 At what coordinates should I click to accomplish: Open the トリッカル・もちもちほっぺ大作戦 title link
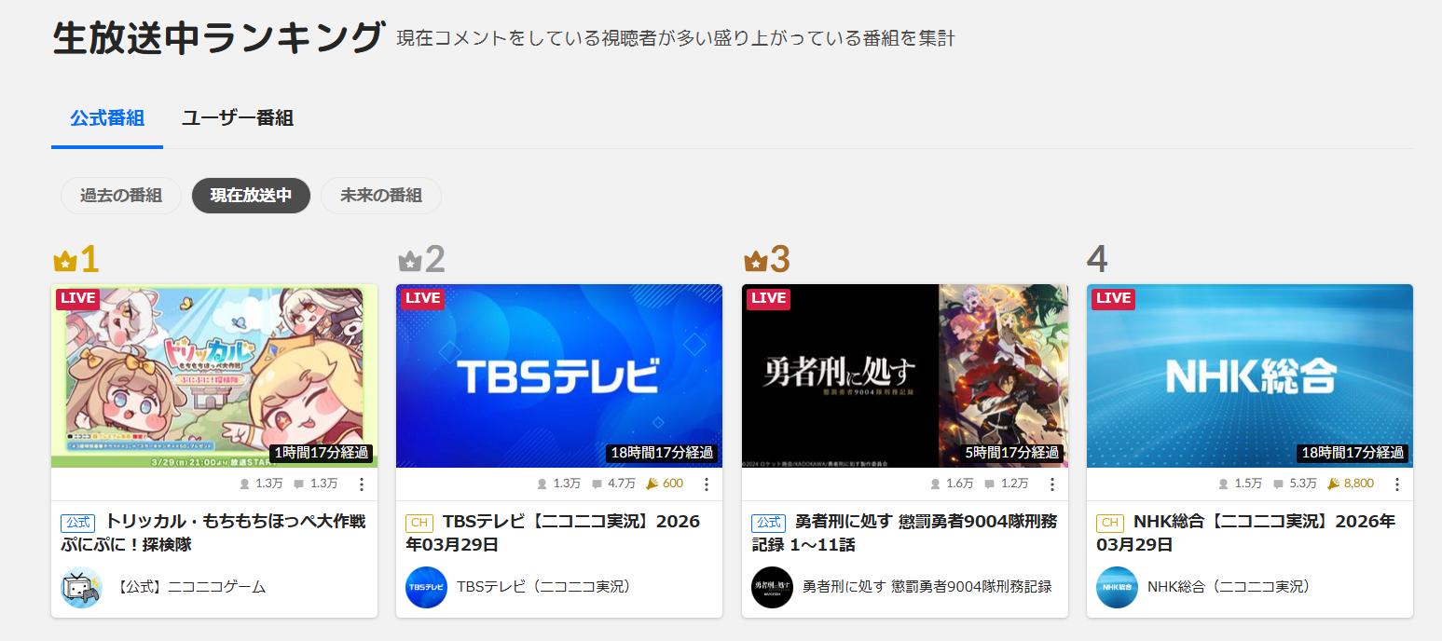coord(213,533)
